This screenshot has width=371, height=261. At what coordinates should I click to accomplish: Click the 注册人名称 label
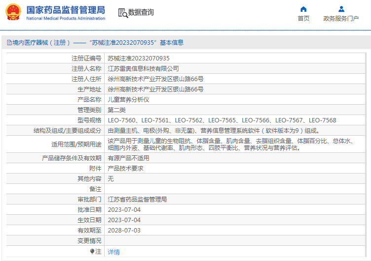click(x=86, y=69)
